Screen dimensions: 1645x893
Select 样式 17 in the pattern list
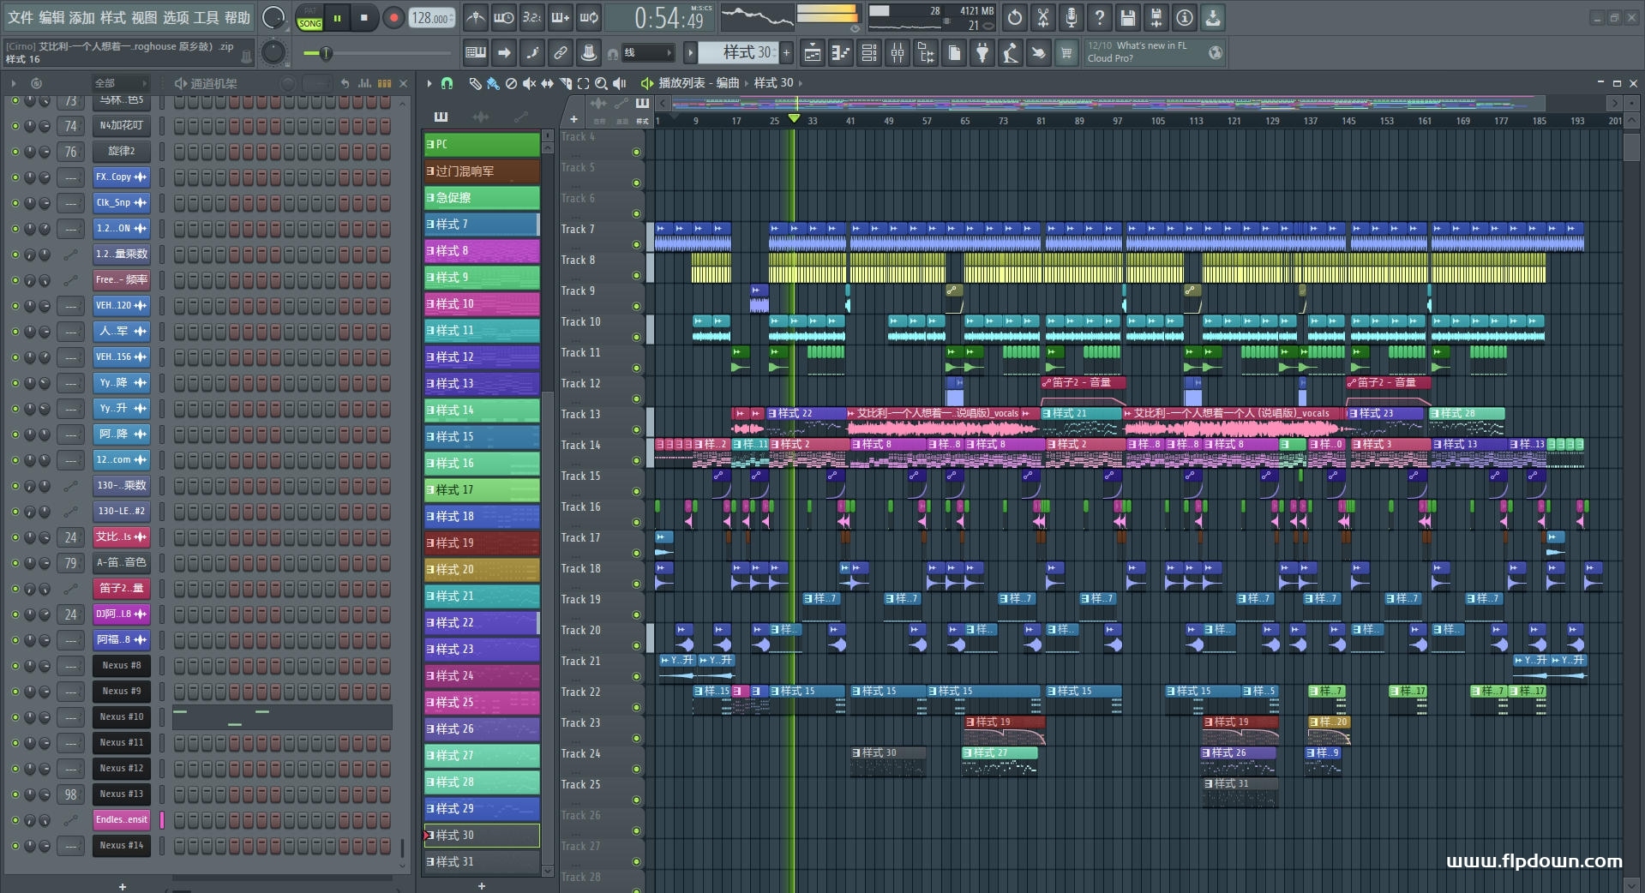click(x=481, y=490)
